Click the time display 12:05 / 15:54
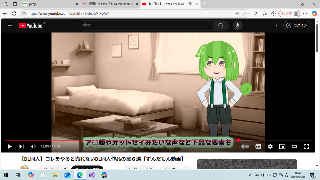Viewport: 320px width, 180px height. (x=50, y=146)
